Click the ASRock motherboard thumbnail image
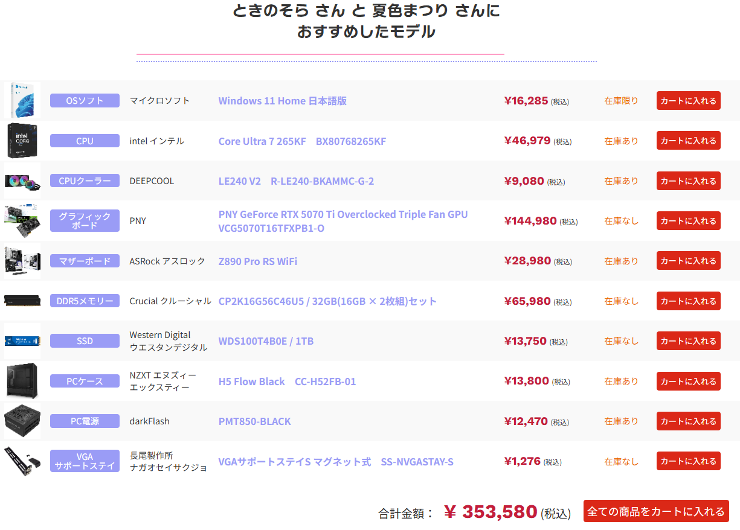This screenshot has width=740, height=530. click(22, 261)
